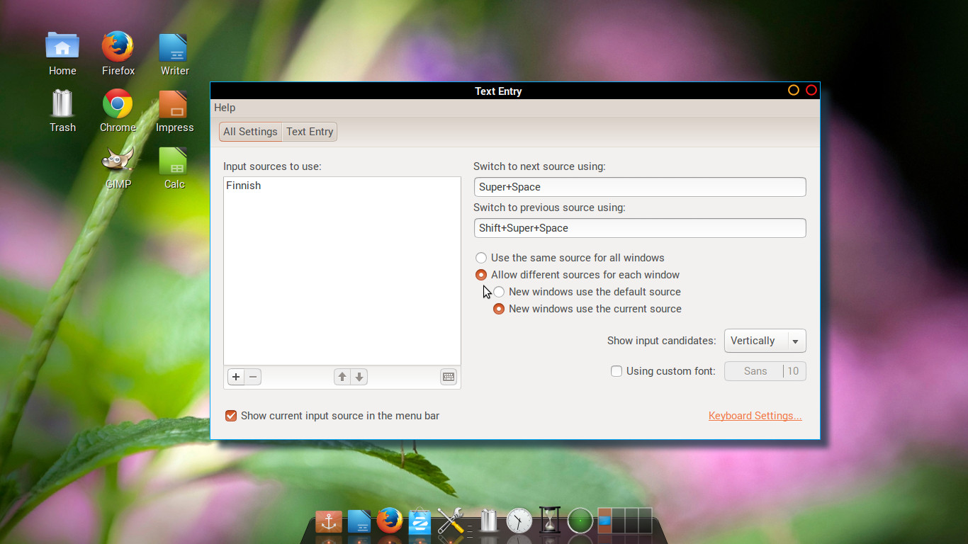Open the Help menu
Image resolution: width=968 pixels, height=544 pixels.
(x=225, y=108)
